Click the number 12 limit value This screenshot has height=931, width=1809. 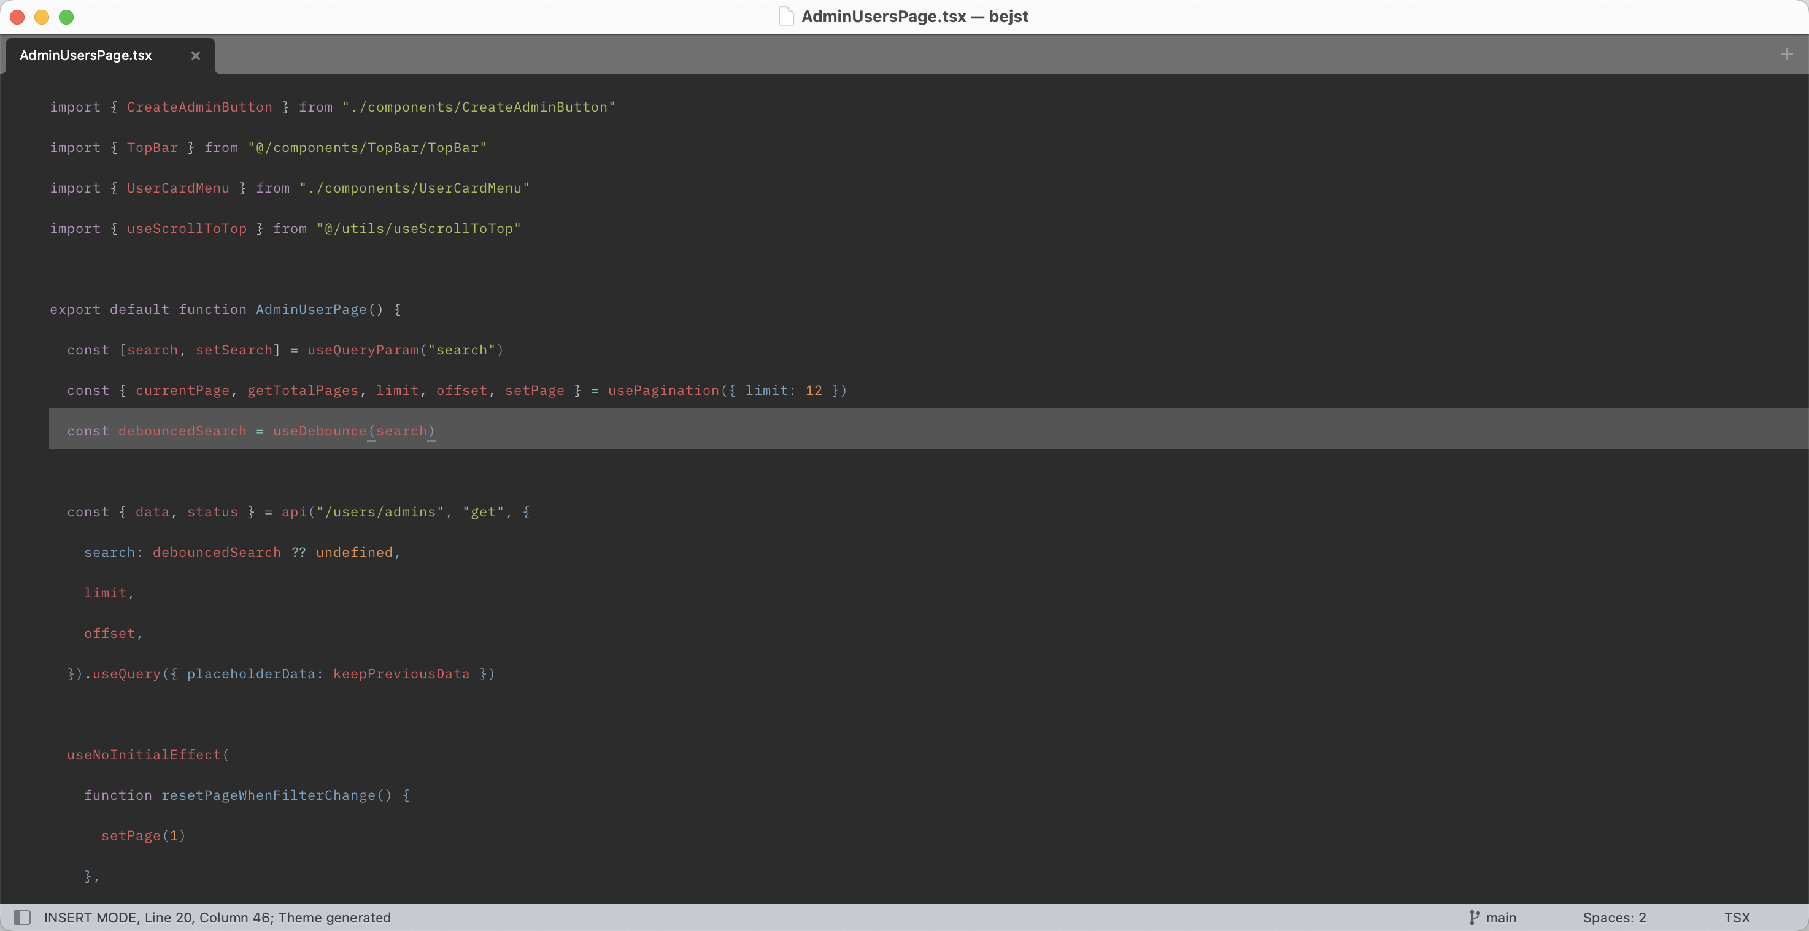pyautogui.click(x=813, y=391)
